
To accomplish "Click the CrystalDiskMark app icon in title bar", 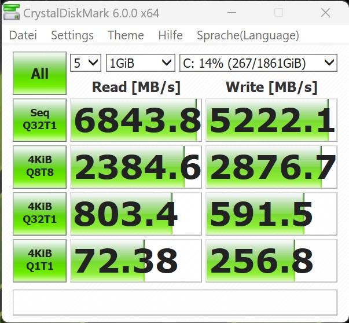I will pos(12,13).
